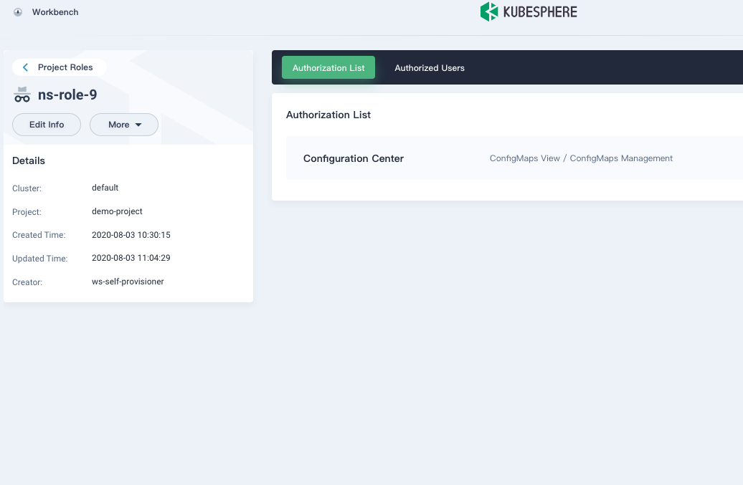This screenshot has height=485, width=743.
Task: Click the project value demo-project
Action: point(117,211)
